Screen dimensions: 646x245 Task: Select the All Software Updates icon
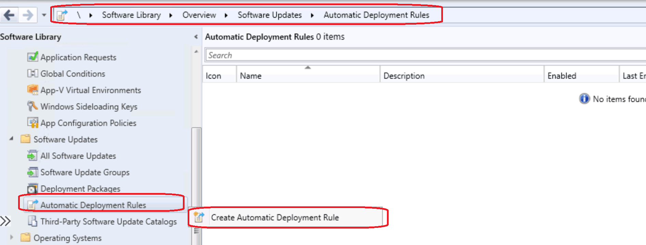click(x=32, y=155)
